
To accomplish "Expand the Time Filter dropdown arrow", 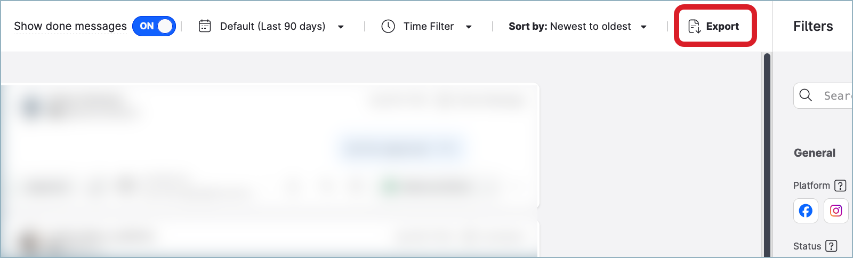I will click(469, 27).
